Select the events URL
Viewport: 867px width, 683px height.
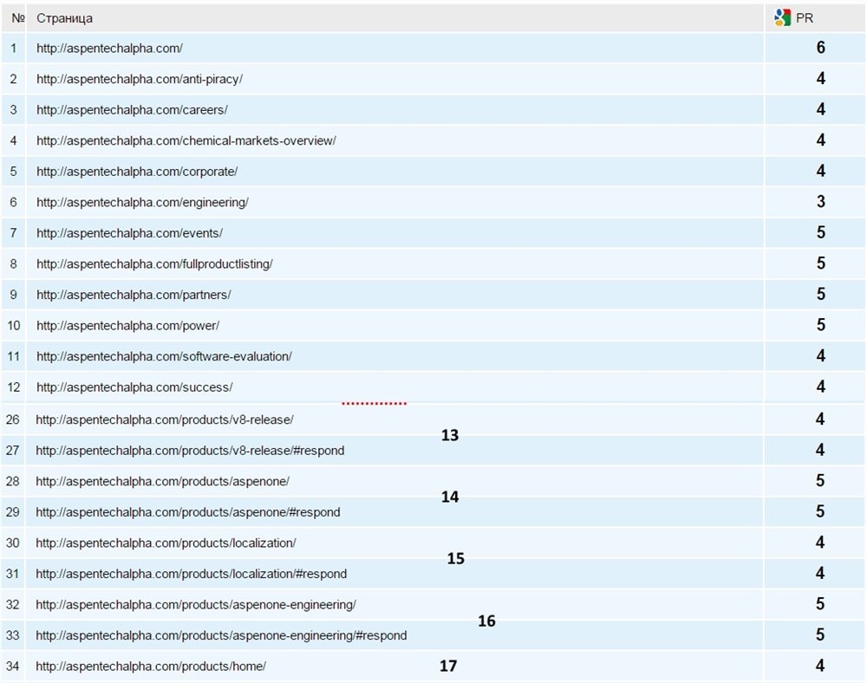[129, 233]
